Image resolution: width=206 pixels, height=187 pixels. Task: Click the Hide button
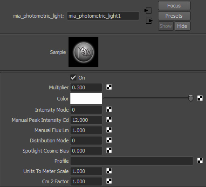click(183, 26)
